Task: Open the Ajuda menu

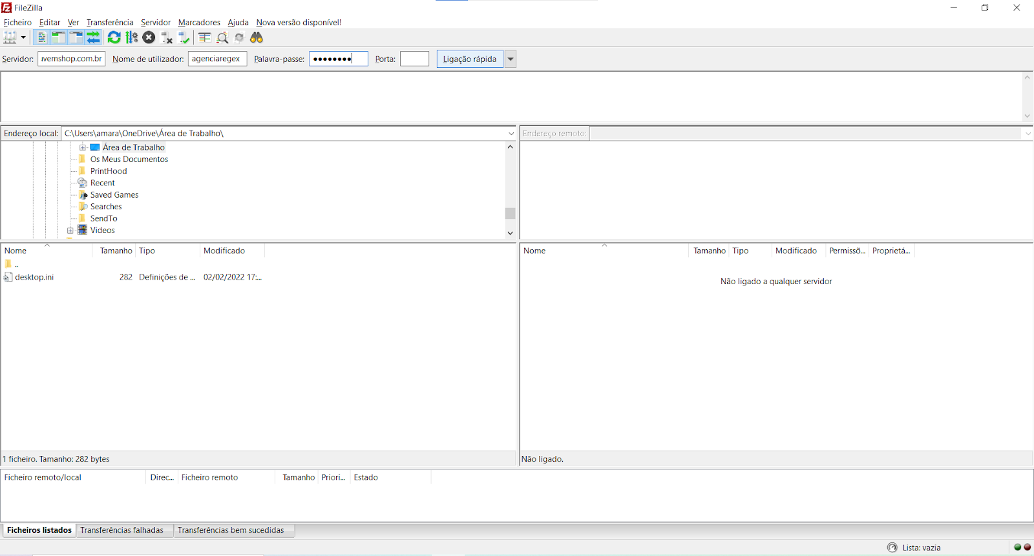Action: pos(238,23)
